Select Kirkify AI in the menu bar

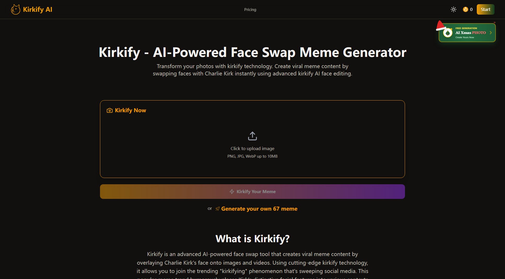pyautogui.click(x=37, y=9)
